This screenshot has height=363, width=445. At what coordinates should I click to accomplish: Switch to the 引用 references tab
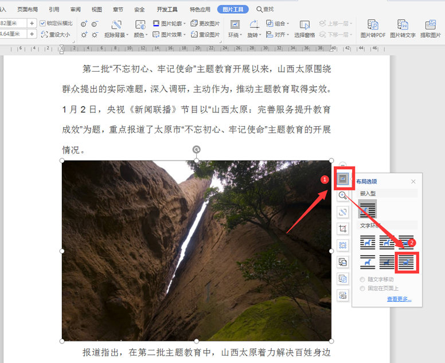pyautogui.click(x=54, y=9)
